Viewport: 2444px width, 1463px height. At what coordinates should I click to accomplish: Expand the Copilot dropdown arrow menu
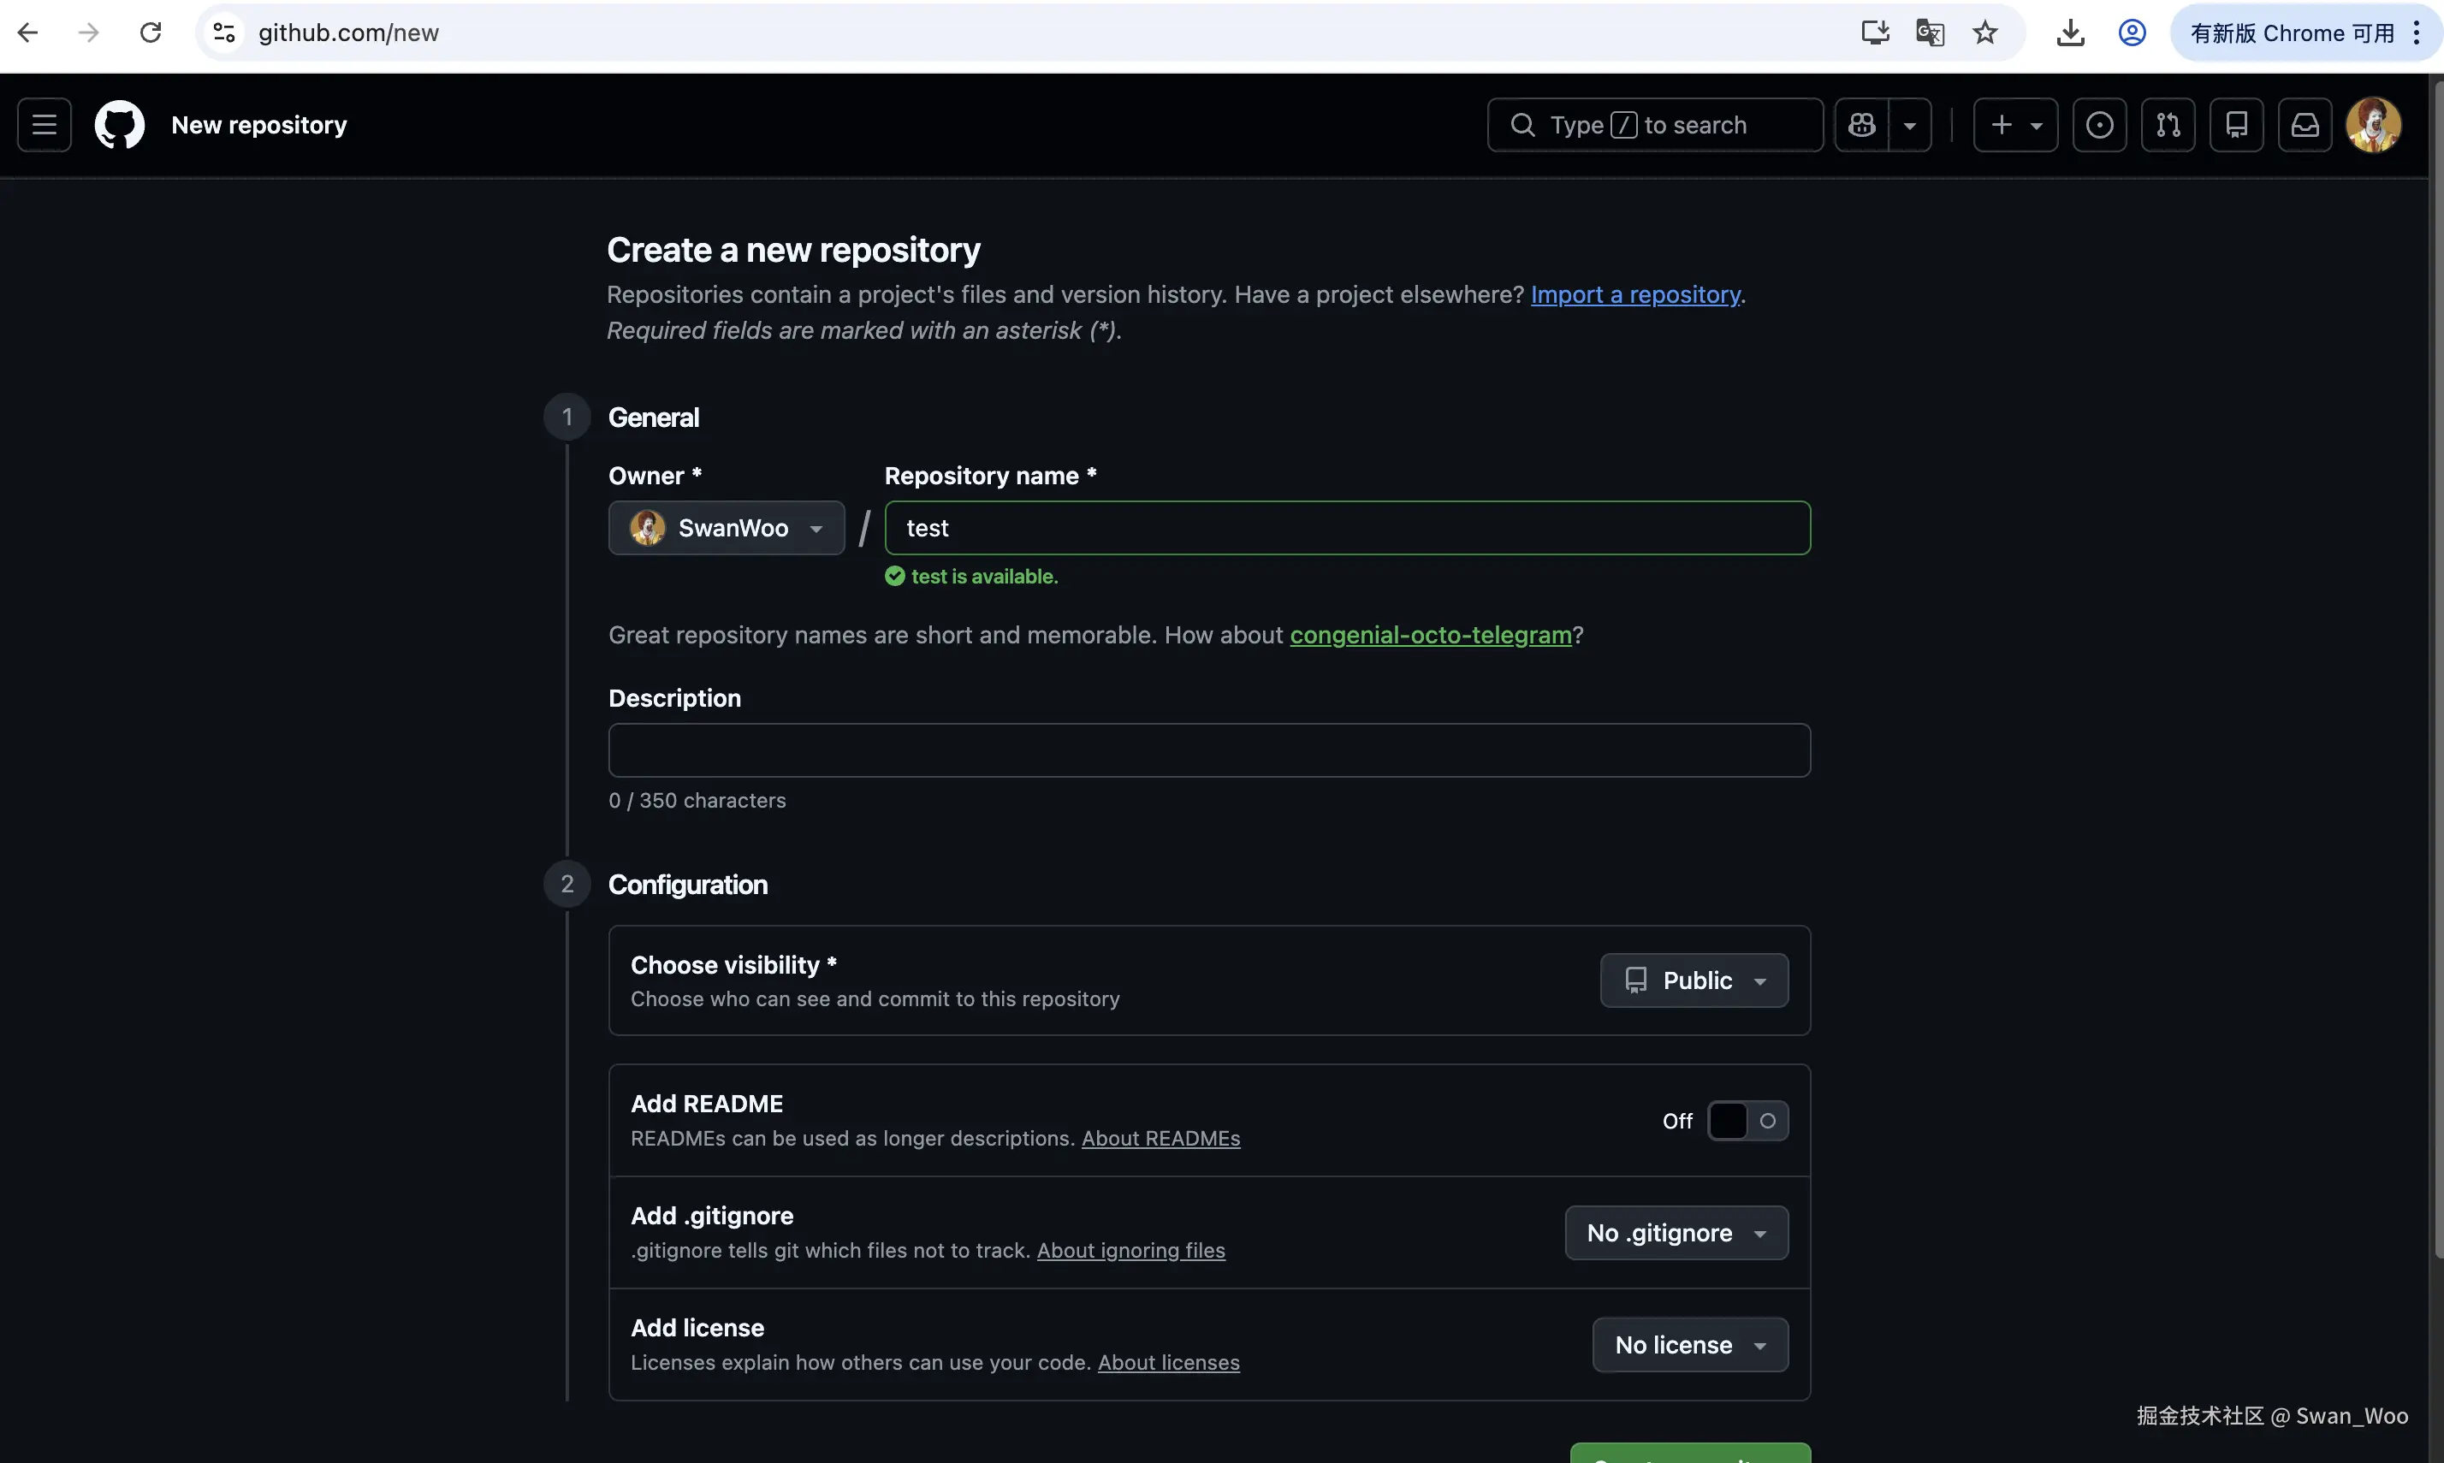coord(1910,125)
